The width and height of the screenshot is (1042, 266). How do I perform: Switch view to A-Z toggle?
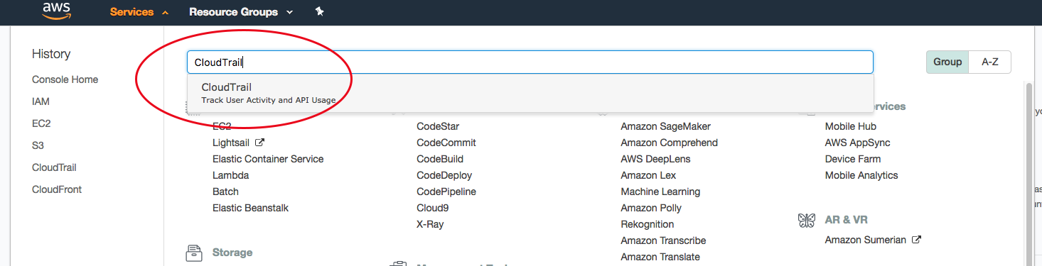point(990,62)
